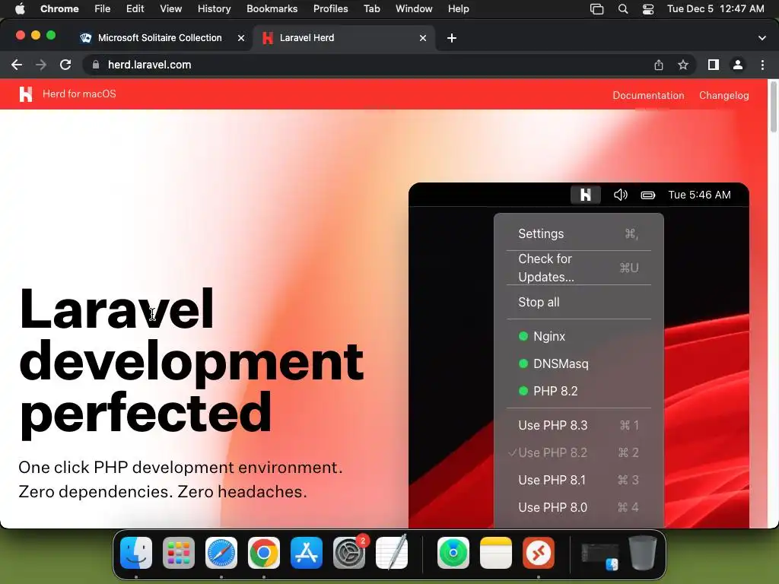Open the Profiles menu
The image size is (779, 584).
click(330, 8)
